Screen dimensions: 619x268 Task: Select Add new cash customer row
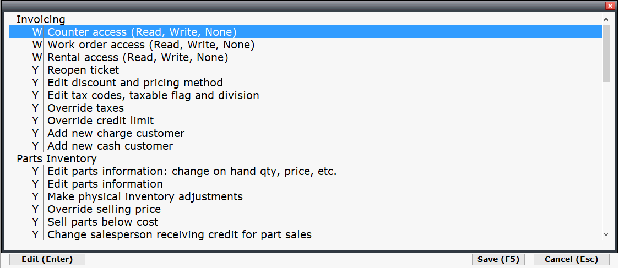pos(110,146)
